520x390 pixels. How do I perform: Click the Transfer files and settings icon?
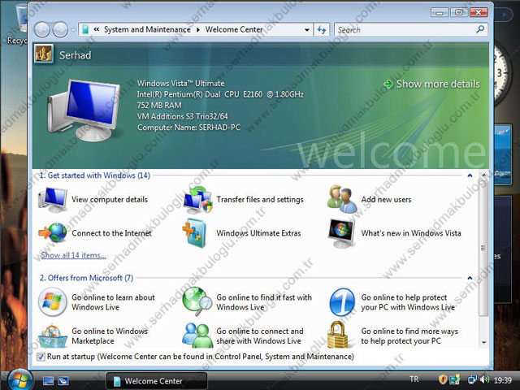point(197,199)
